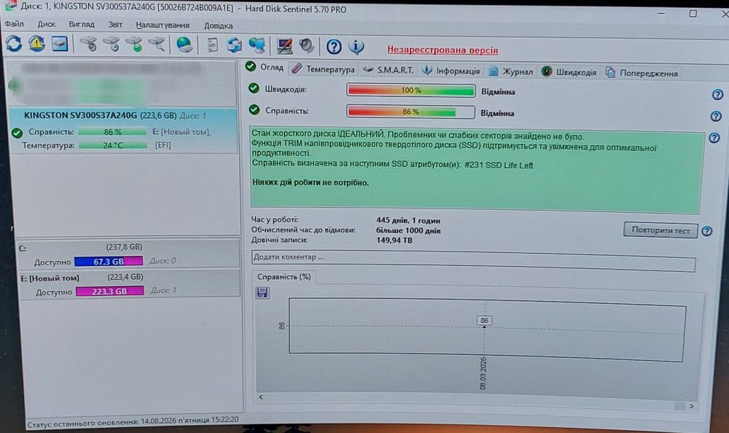Click the Повторити тест button
729x433 pixels.
[x=660, y=230]
